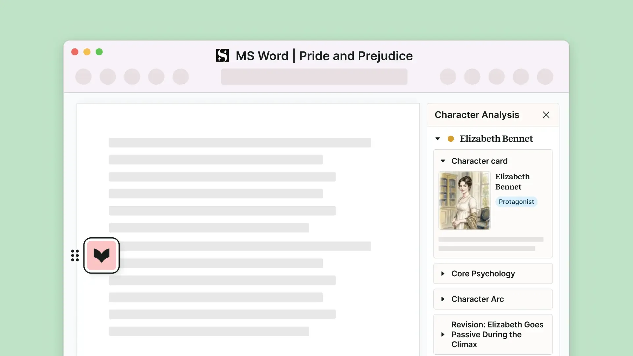Screen dimensions: 633x356
Task: Click the Protagonist tag
Action: [516, 202]
